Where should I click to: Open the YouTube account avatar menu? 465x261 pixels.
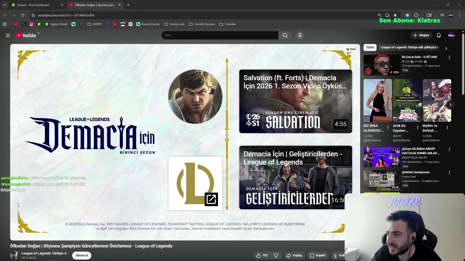(x=451, y=35)
